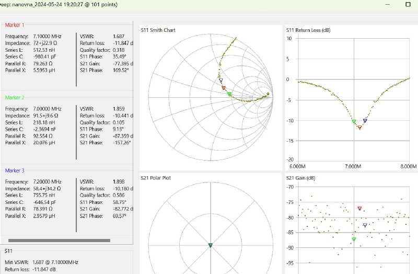
Task: Click the Marker 3 VSWR value 1.898
Action: click(x=119, y=181)
